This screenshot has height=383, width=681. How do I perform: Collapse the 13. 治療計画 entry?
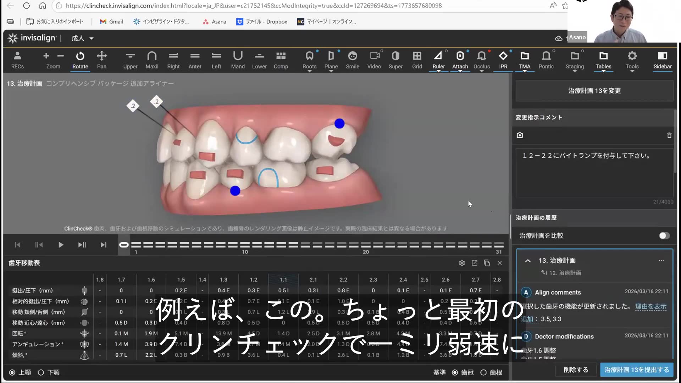coord(527,261)
